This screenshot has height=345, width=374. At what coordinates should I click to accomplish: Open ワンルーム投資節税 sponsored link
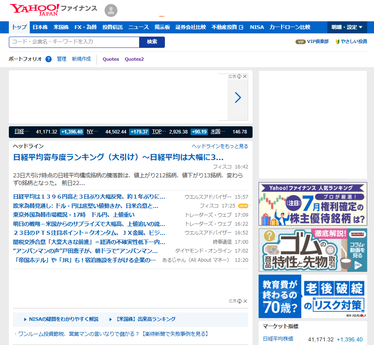tap(113, 334)
